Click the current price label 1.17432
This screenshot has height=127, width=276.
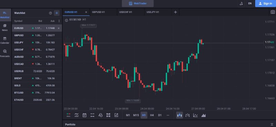[269, 42]
